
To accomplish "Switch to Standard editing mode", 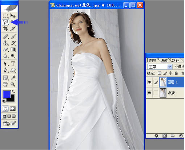I will (x=5, y=108).
